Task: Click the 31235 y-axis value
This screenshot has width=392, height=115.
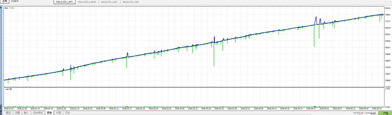Action: (388, 67)
